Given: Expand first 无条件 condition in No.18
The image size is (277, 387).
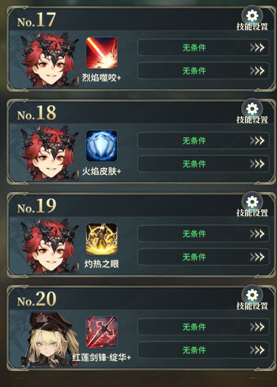Looking at the screenshot, I should [203, 141].
